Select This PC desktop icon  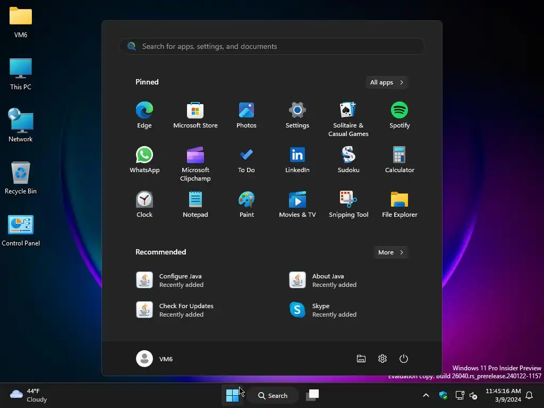(21, 74)
